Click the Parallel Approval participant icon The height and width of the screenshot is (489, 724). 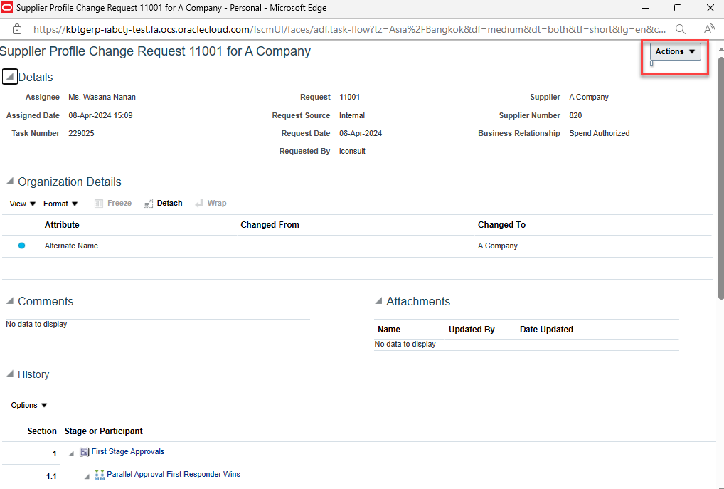pos(100,474)
